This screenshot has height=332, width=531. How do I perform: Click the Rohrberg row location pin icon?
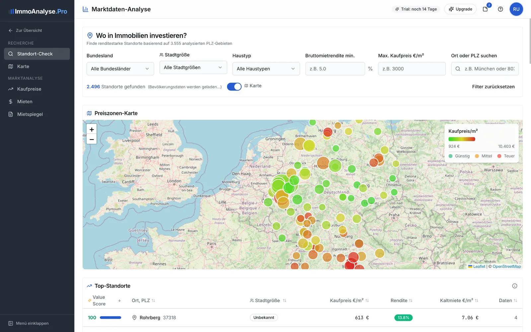(134, 318)
